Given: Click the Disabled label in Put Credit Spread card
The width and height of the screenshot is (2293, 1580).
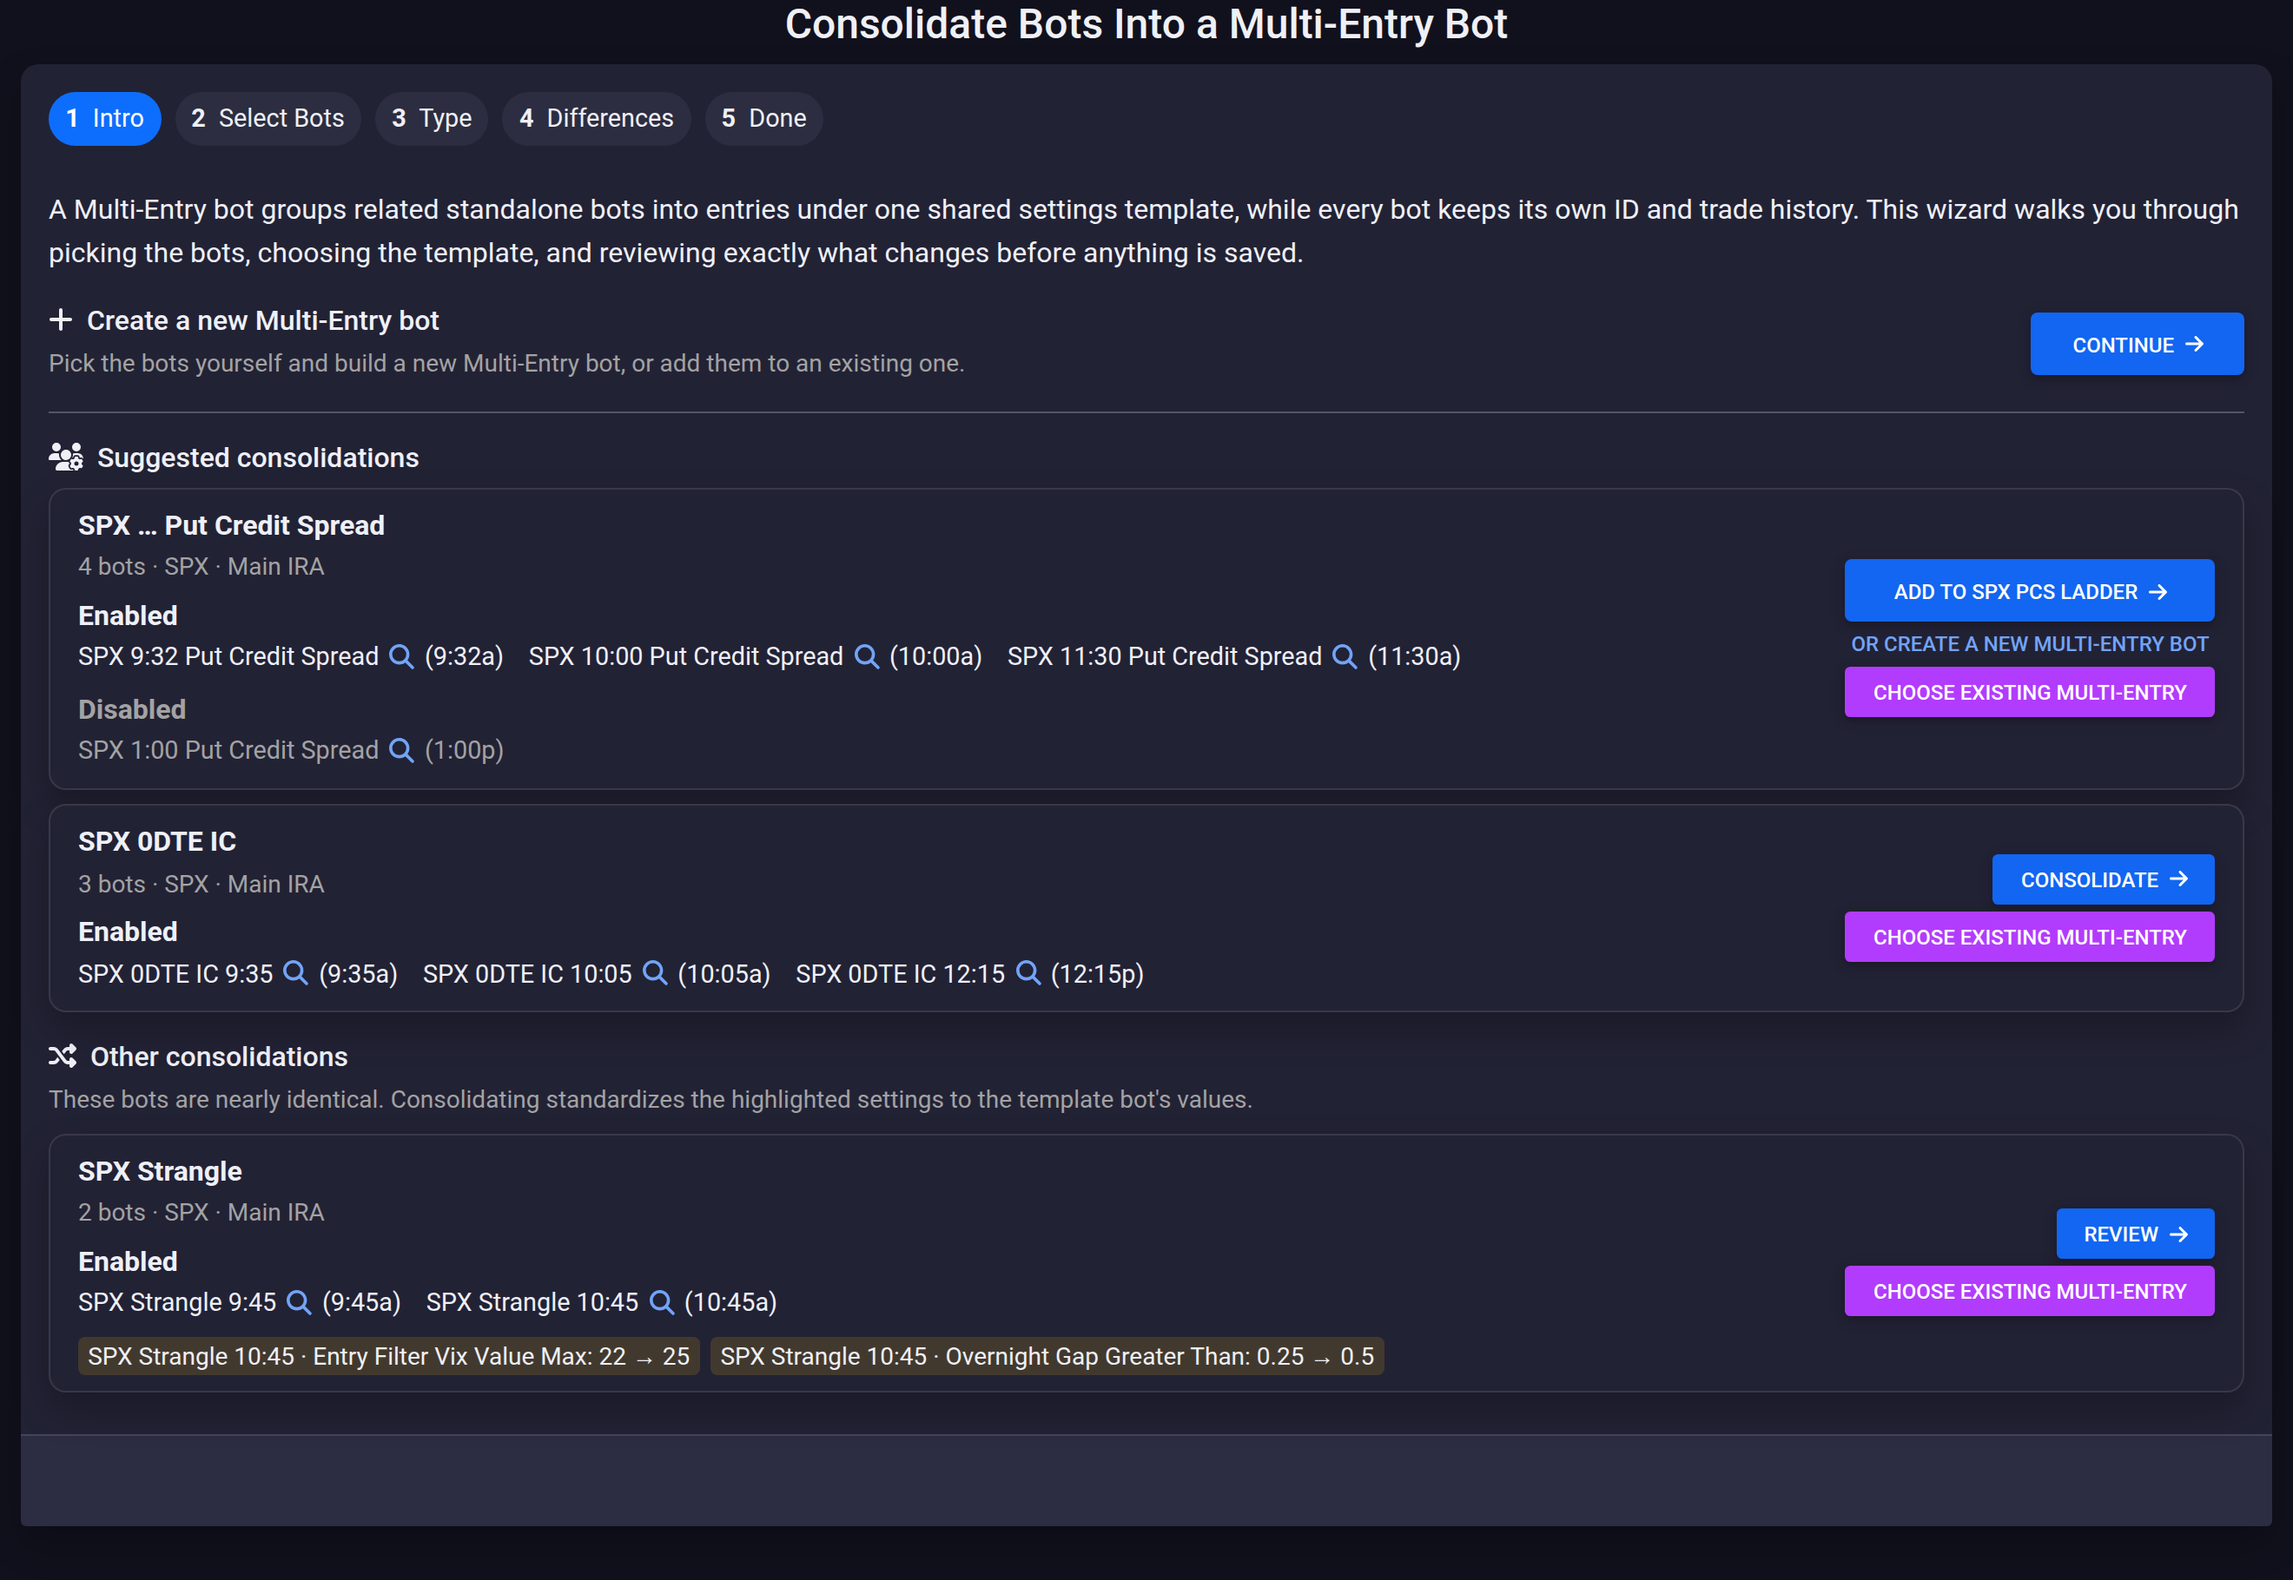Looking at the screenshot, I should 132,710.
